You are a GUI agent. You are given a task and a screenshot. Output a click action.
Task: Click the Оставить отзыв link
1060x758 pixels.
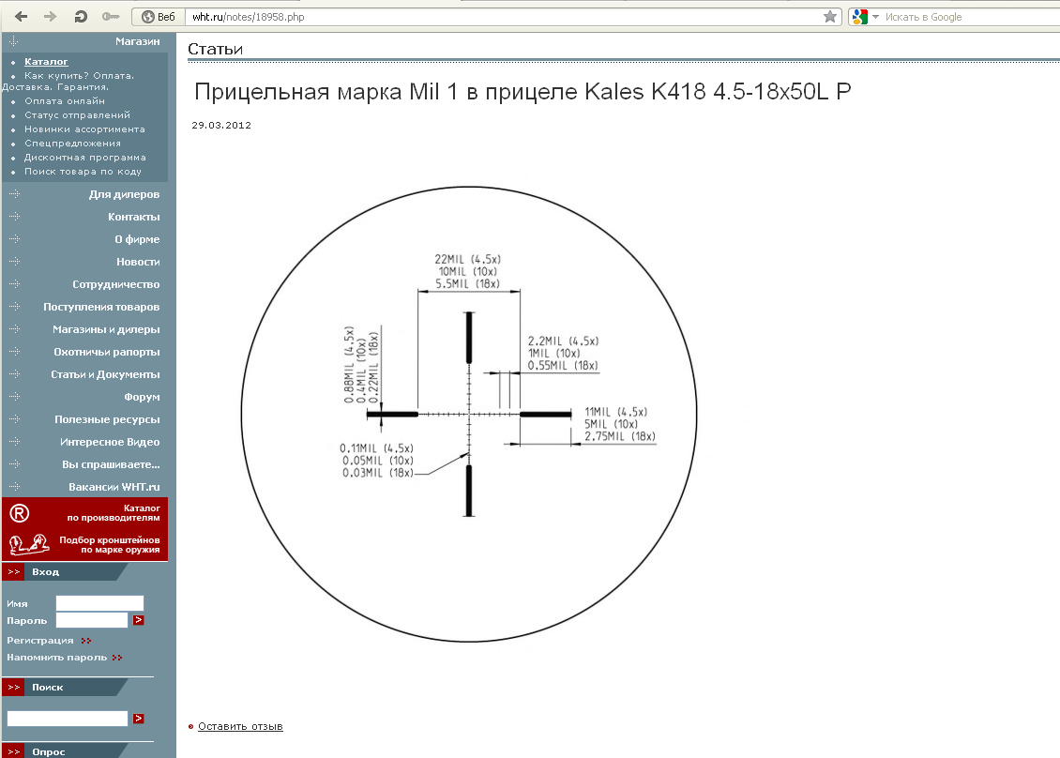point(240,726)
